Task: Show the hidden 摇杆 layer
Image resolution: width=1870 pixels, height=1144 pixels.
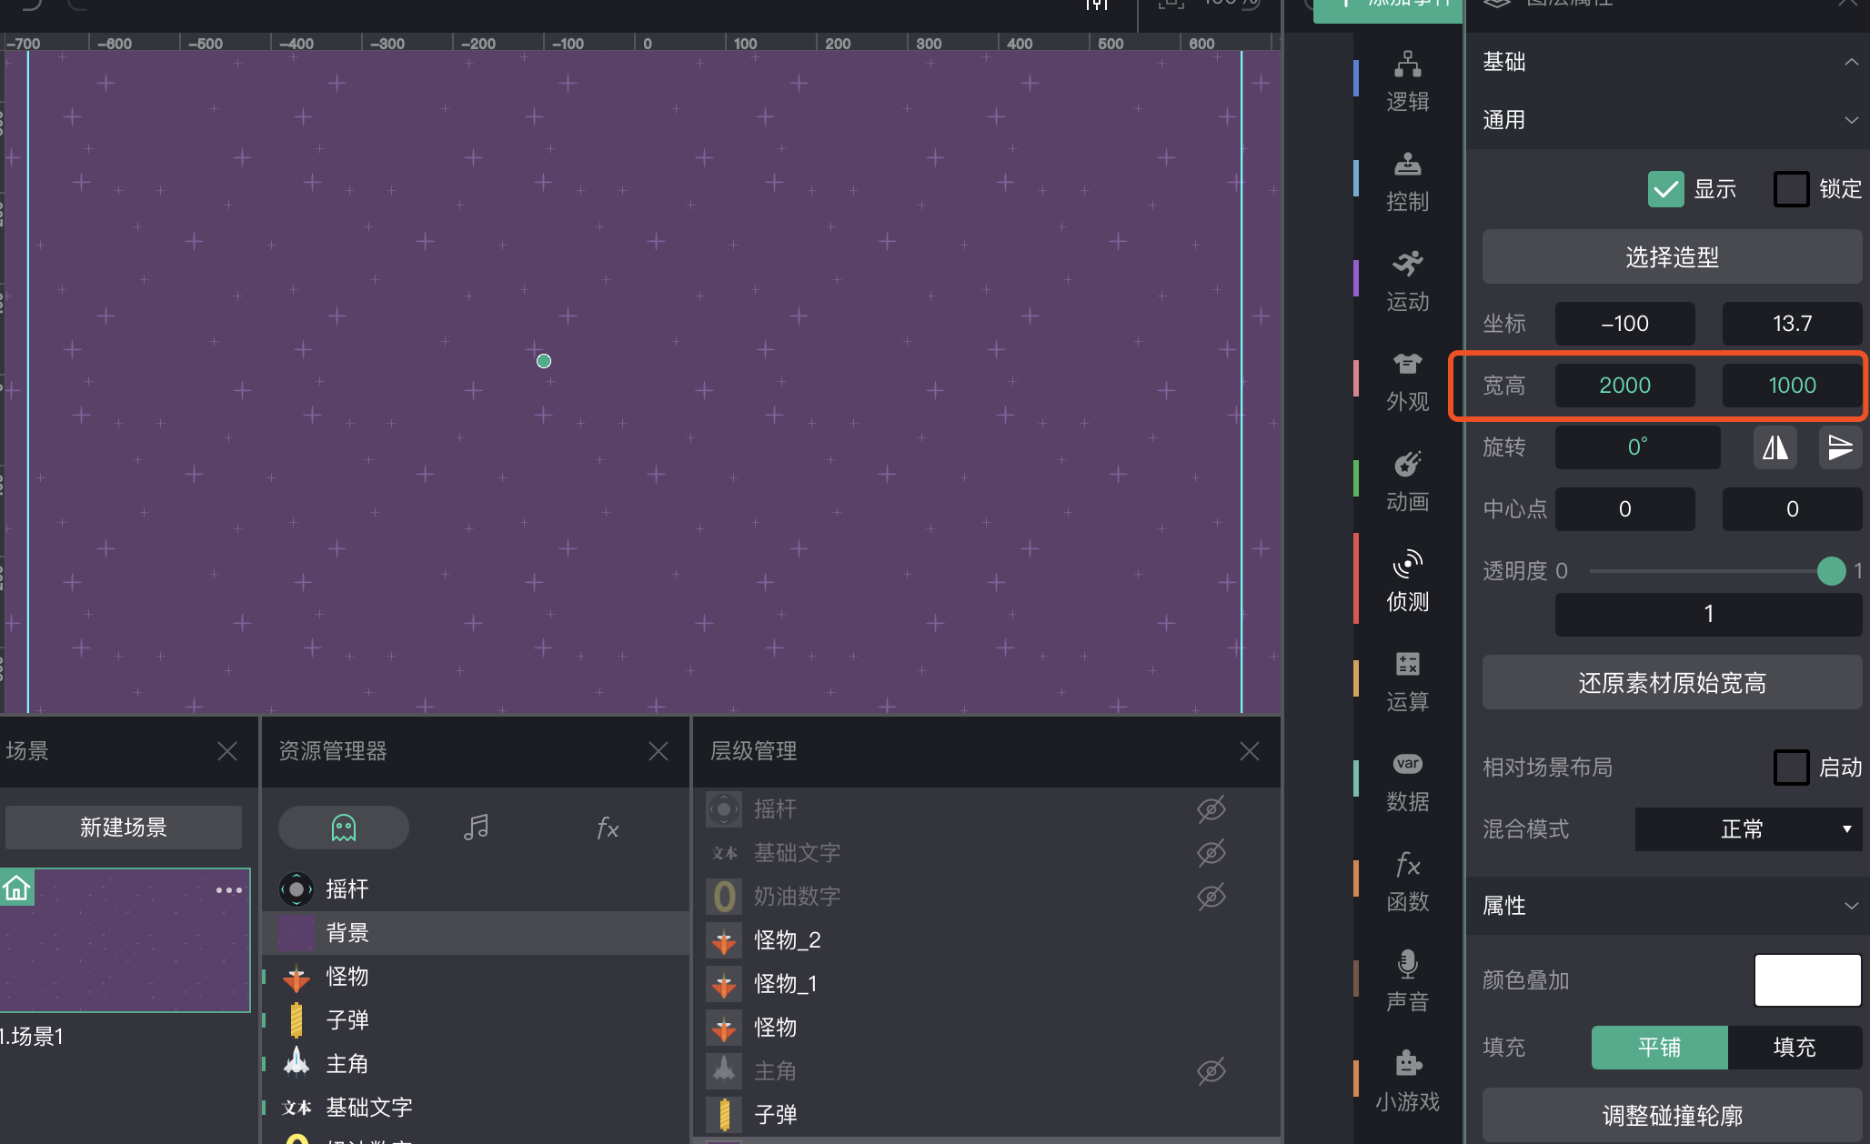Action: point(1211,809)
